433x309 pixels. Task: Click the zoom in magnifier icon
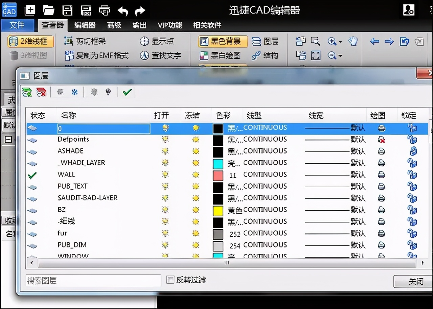[332, 41]
